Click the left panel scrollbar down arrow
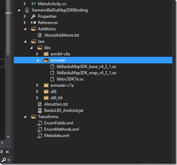 (x=8, y=136)
